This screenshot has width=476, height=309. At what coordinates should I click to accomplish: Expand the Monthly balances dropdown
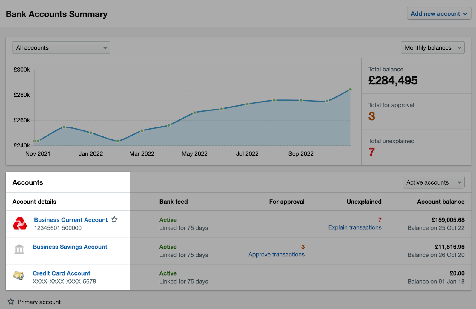(432, 48)
